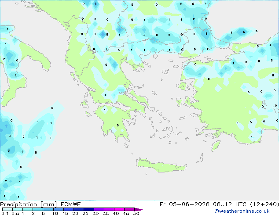Click the 0.5–1 mm legend color swatch
The height and width of the screenshot is (215, 279).
tap(18, 209)
